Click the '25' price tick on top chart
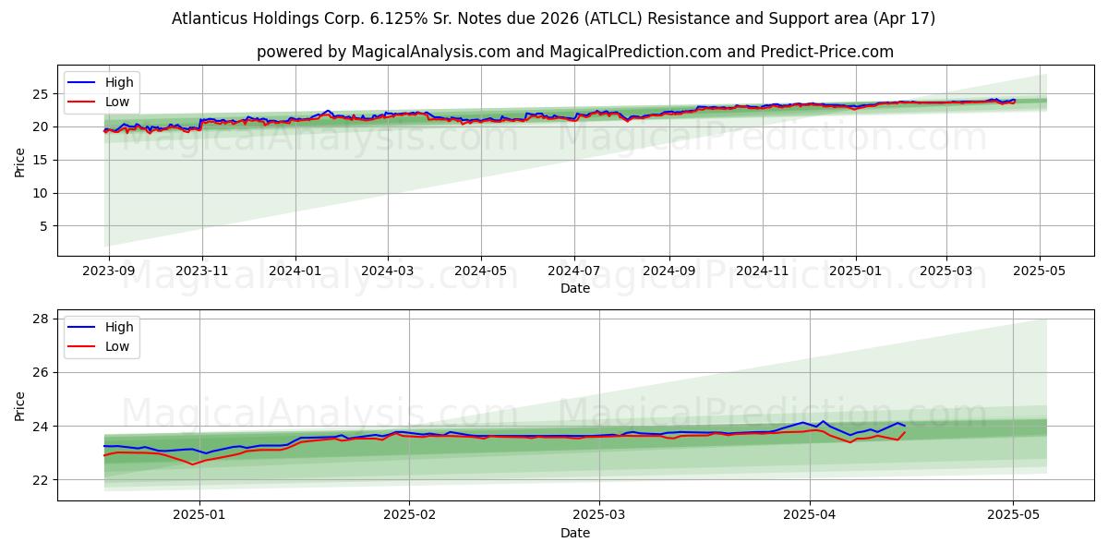Image resolution: width=1108 pixels, height=554 pixels. (42, 94)
